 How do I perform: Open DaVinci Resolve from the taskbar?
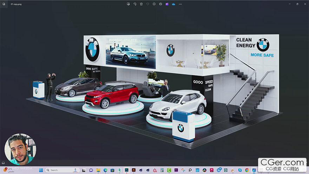(x=205, y=170)
